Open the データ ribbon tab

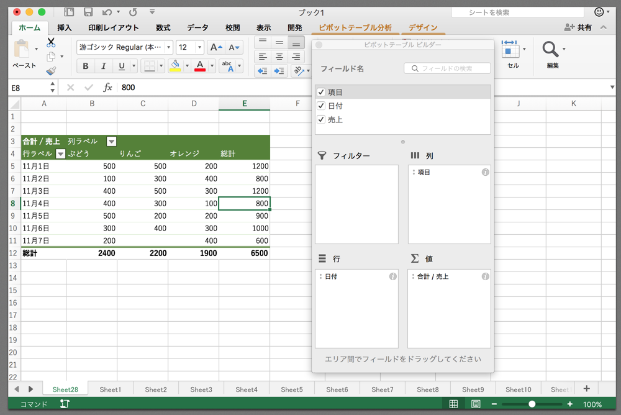tap(197, 28)
